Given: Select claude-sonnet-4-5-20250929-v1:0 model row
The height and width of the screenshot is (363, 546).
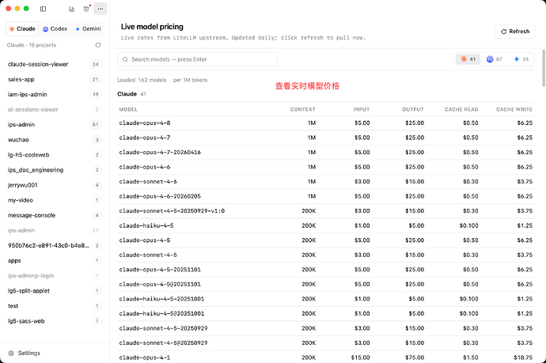Looking at the screenshot, I should [x=325, y=211].
